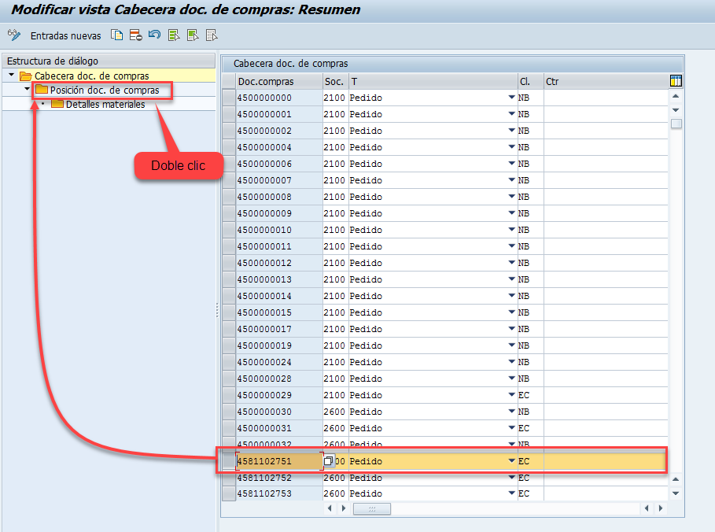
Task: Click bottom scroll-down arrow of vertical scrollbar
Action: click(676, 493)
